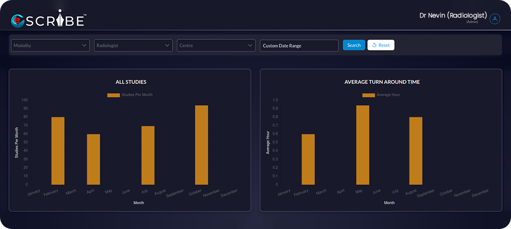
Task: Open the Modality dropdown
Action: pyautogui.click(x=50, y=46)
